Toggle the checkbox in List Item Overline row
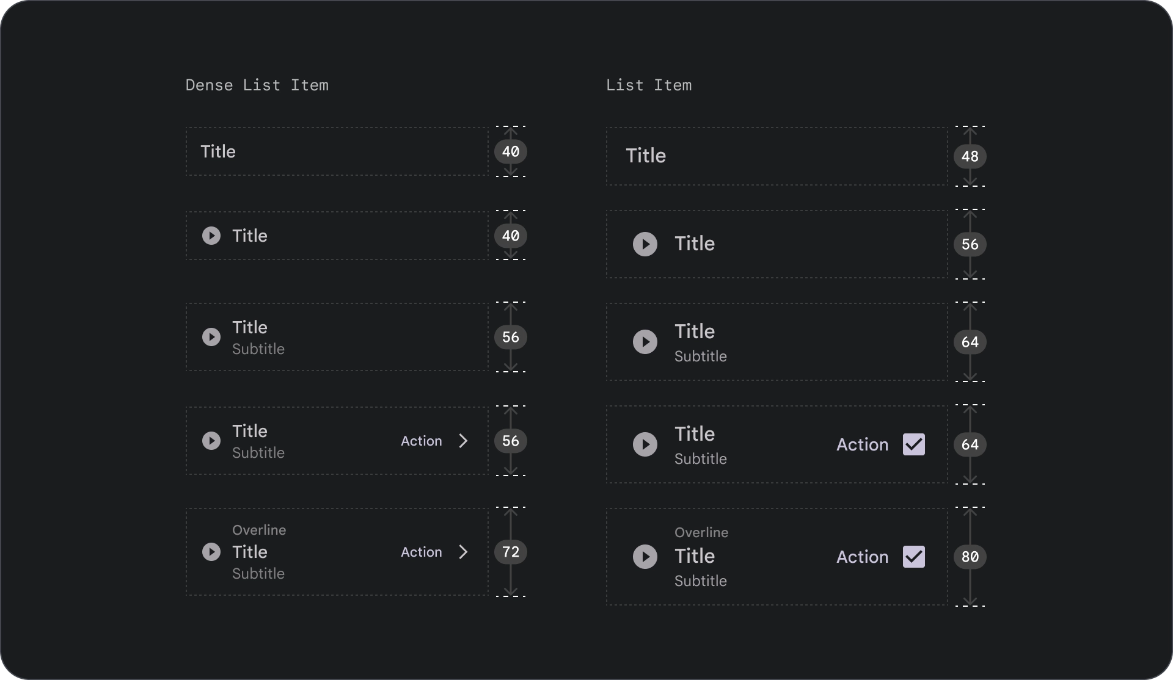 coord(914,556)
